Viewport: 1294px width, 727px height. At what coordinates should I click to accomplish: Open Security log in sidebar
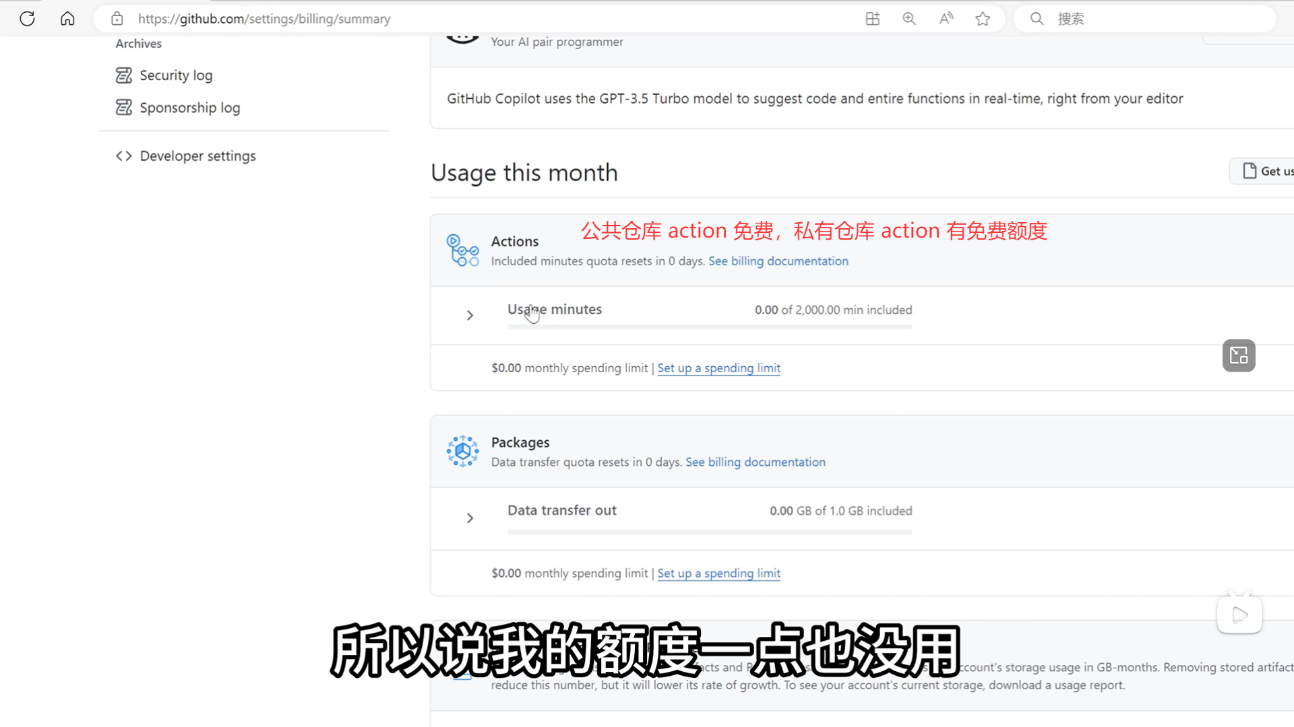(x=175, y=75)
